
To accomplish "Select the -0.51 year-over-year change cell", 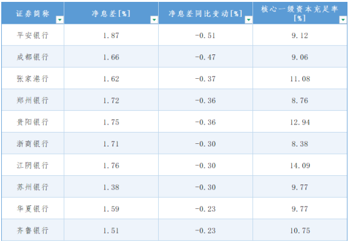I will click(x=206, y=35).
